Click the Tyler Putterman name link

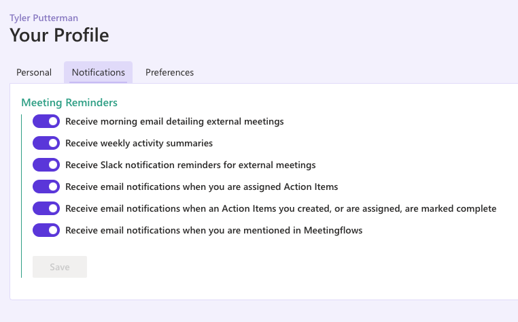point(44,18)
